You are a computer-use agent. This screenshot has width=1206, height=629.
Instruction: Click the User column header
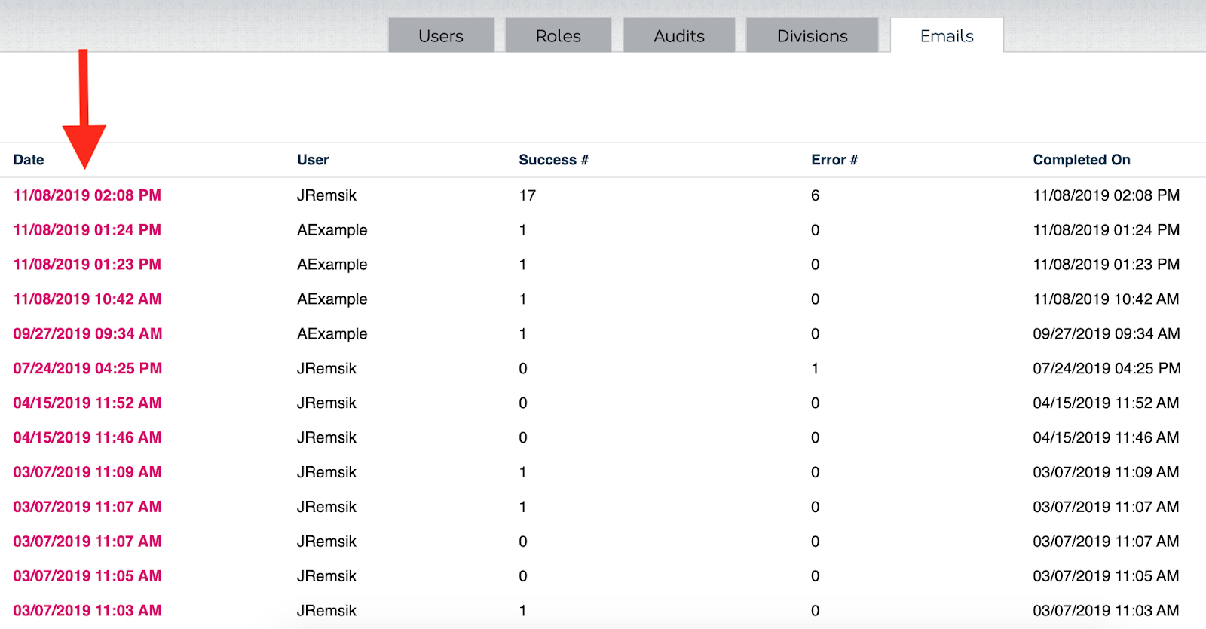(313, 160)
